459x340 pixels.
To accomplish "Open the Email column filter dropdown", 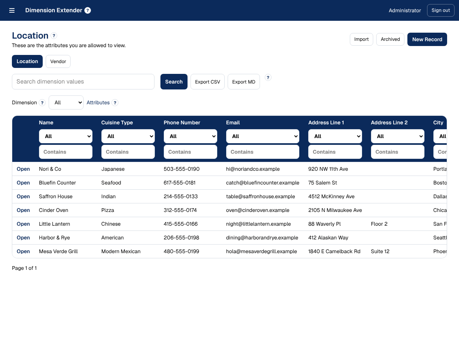I will 263,136.
